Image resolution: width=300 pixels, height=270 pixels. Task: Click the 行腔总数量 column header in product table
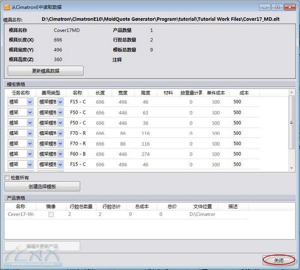pyautogui.click(x=81, y=207)
